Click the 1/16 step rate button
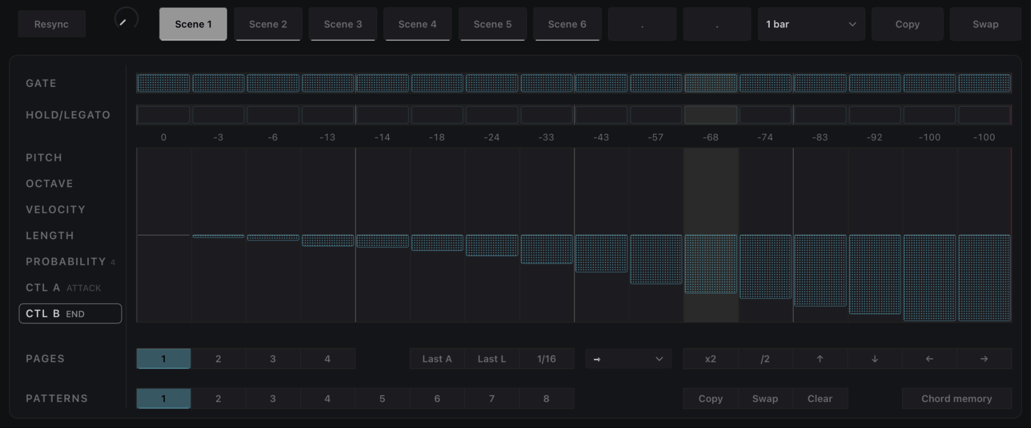This screenshot has height=428, width=1031. click(x=546, y=359)
